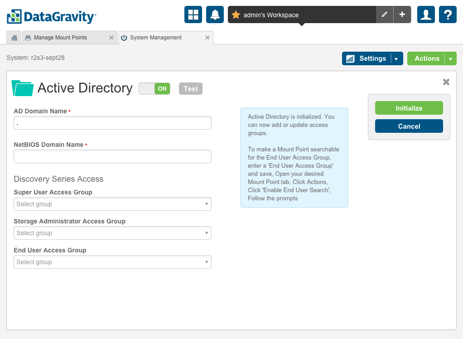This screenshot has width=463, height=339.
Task: Open the user profile icon
Action: click(x=425, y=14)
